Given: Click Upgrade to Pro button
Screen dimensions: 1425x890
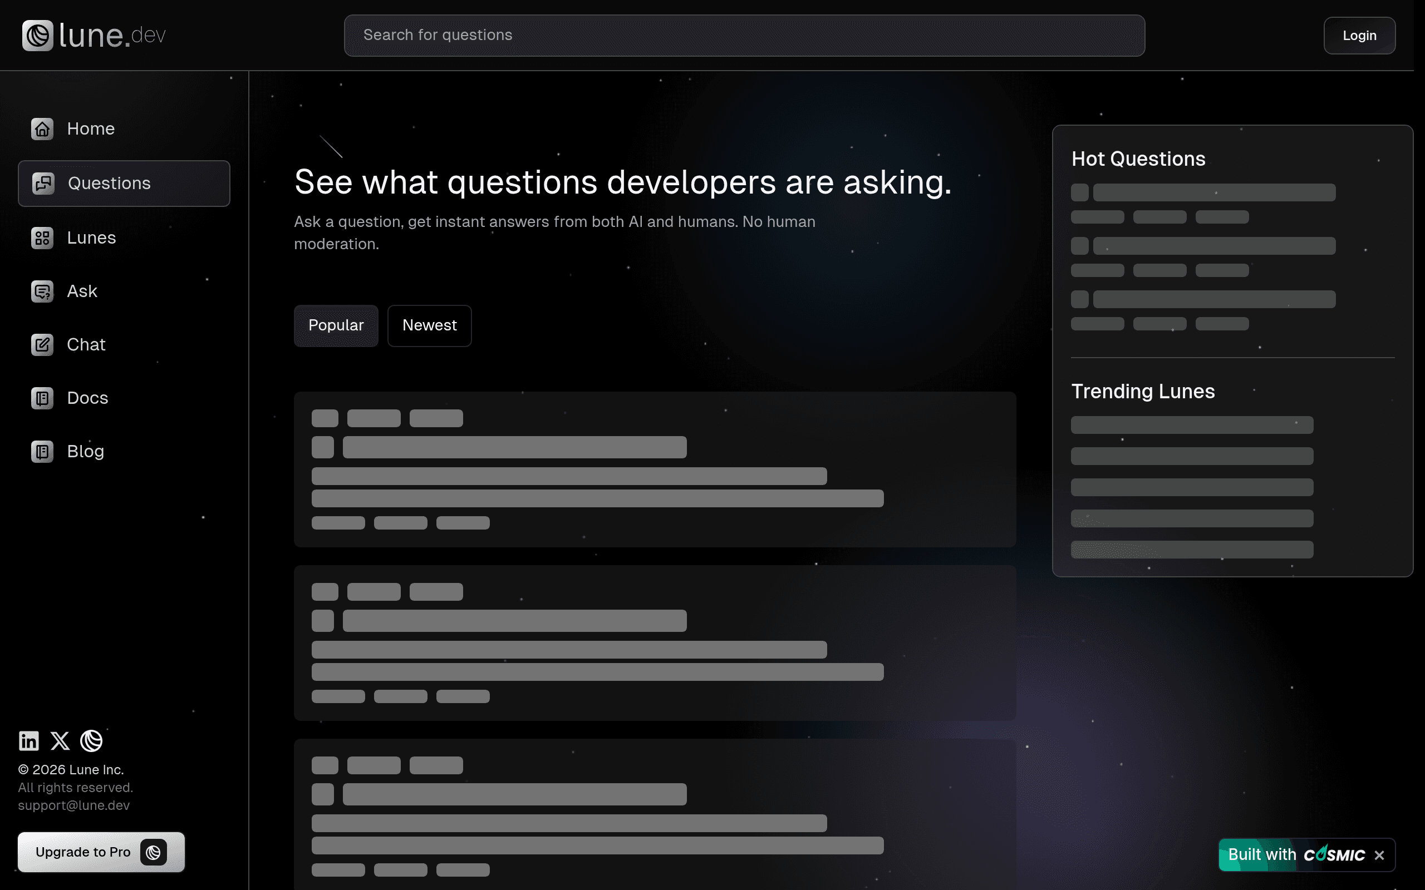Looking at the screenshot, I should (x=101, y=852).
